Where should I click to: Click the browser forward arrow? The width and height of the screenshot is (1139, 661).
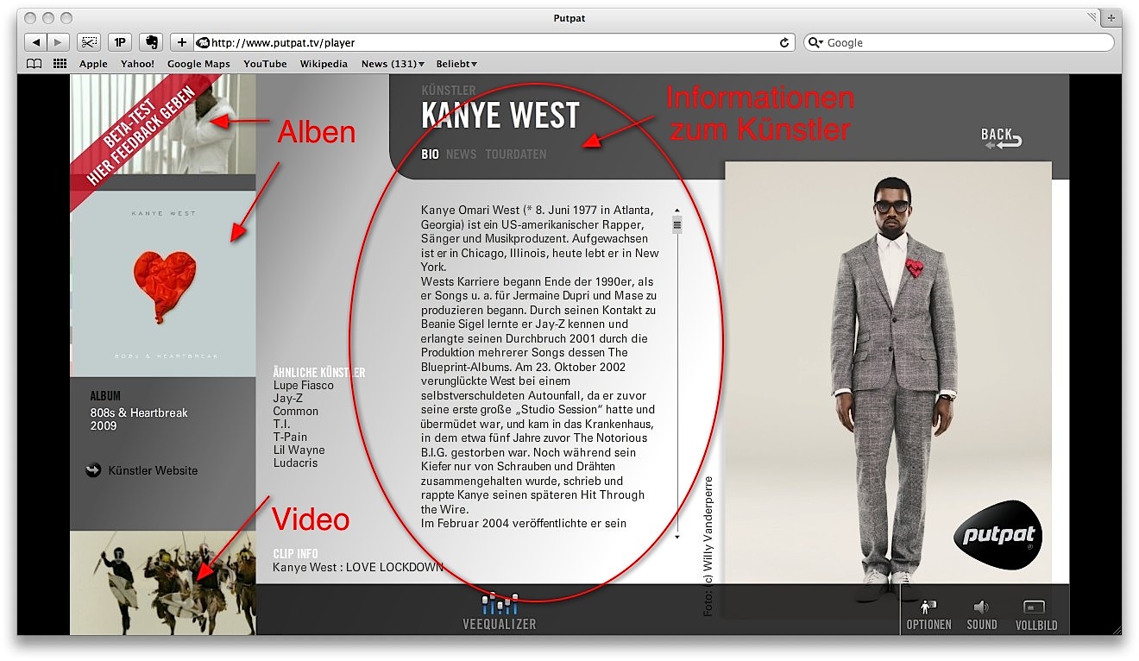tap(58, 42)
